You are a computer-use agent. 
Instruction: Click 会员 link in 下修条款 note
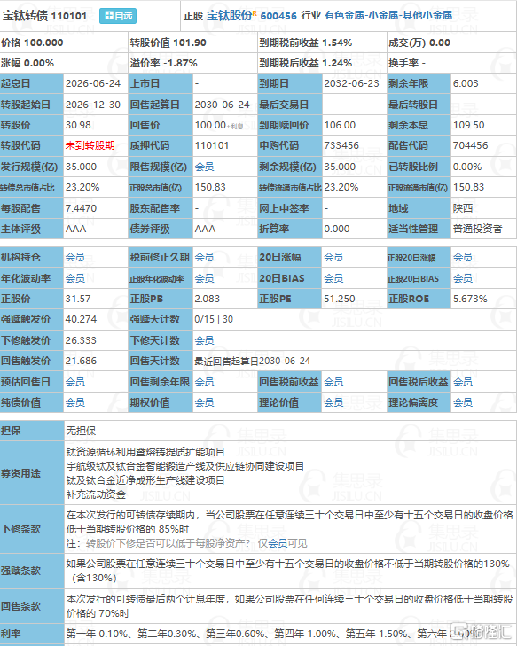[278, 544]
